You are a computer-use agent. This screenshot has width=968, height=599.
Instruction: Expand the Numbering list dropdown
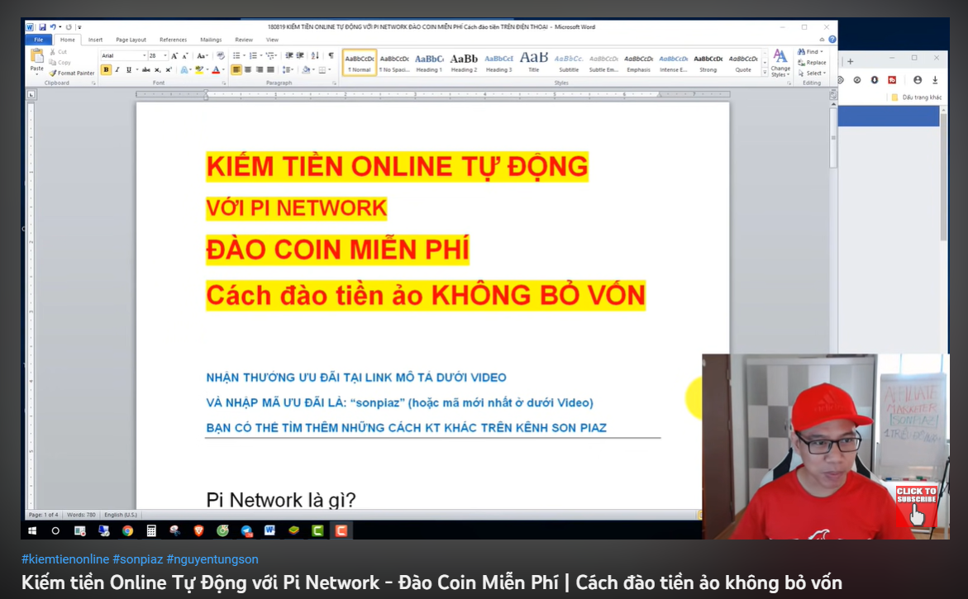(261, 55)
